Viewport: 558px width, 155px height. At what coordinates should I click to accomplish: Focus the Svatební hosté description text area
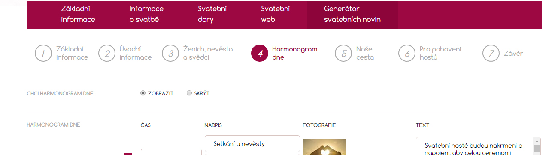coord(474,146)
